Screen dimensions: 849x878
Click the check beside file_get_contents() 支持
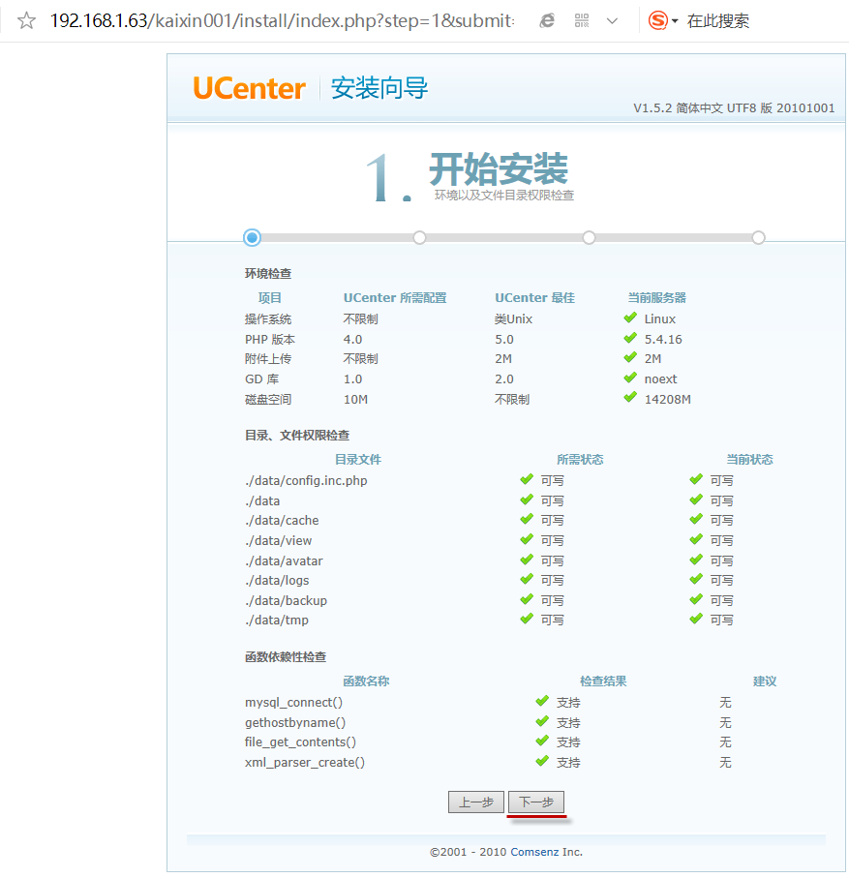pyautogui.click(x=542, y=741)
